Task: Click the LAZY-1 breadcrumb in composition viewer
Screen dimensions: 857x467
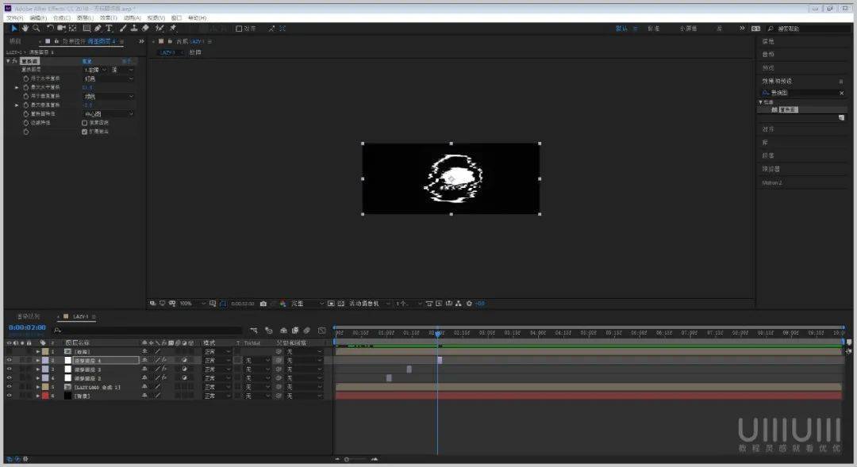Action: tap(167, 52)
